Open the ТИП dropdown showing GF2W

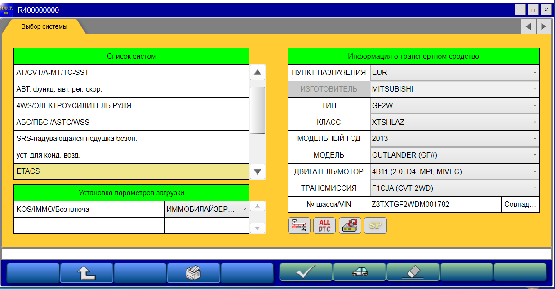pyautogui.click(x=455, y=105)
